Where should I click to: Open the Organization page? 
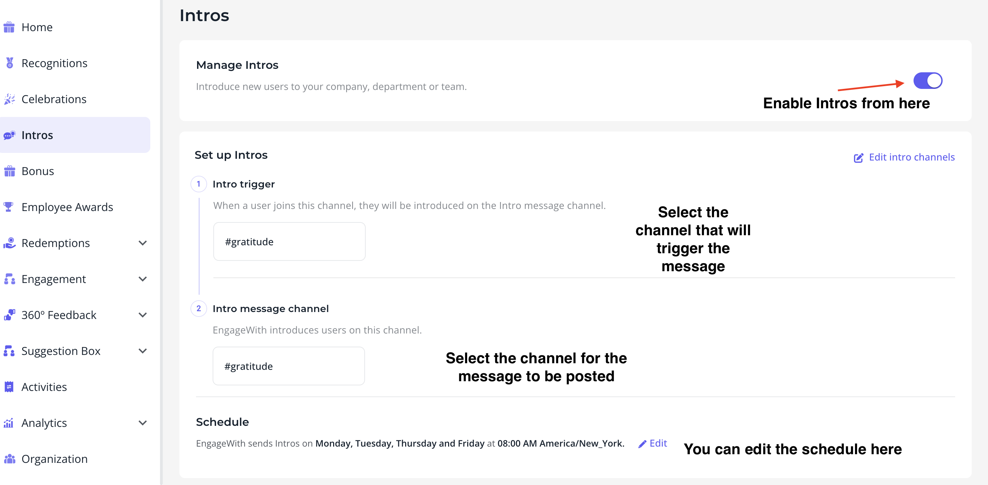click(75, 459)
